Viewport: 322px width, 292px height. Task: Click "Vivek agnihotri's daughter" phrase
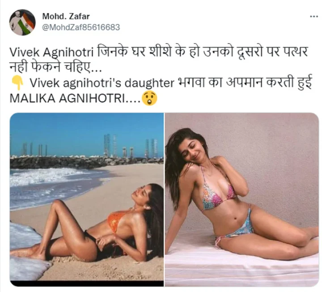(x=102, y=83)
